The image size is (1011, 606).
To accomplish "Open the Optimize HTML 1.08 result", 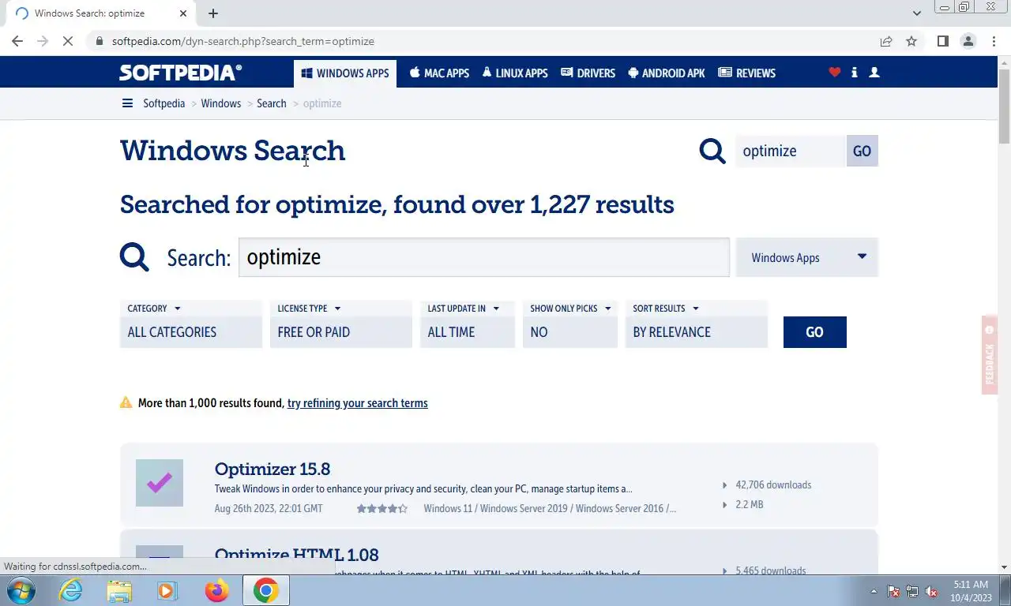I will click(x=296, y=555).
